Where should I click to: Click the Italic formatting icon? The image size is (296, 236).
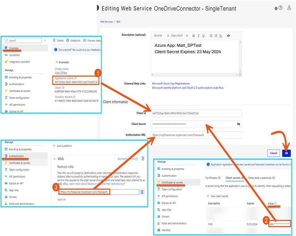(198, 36)
